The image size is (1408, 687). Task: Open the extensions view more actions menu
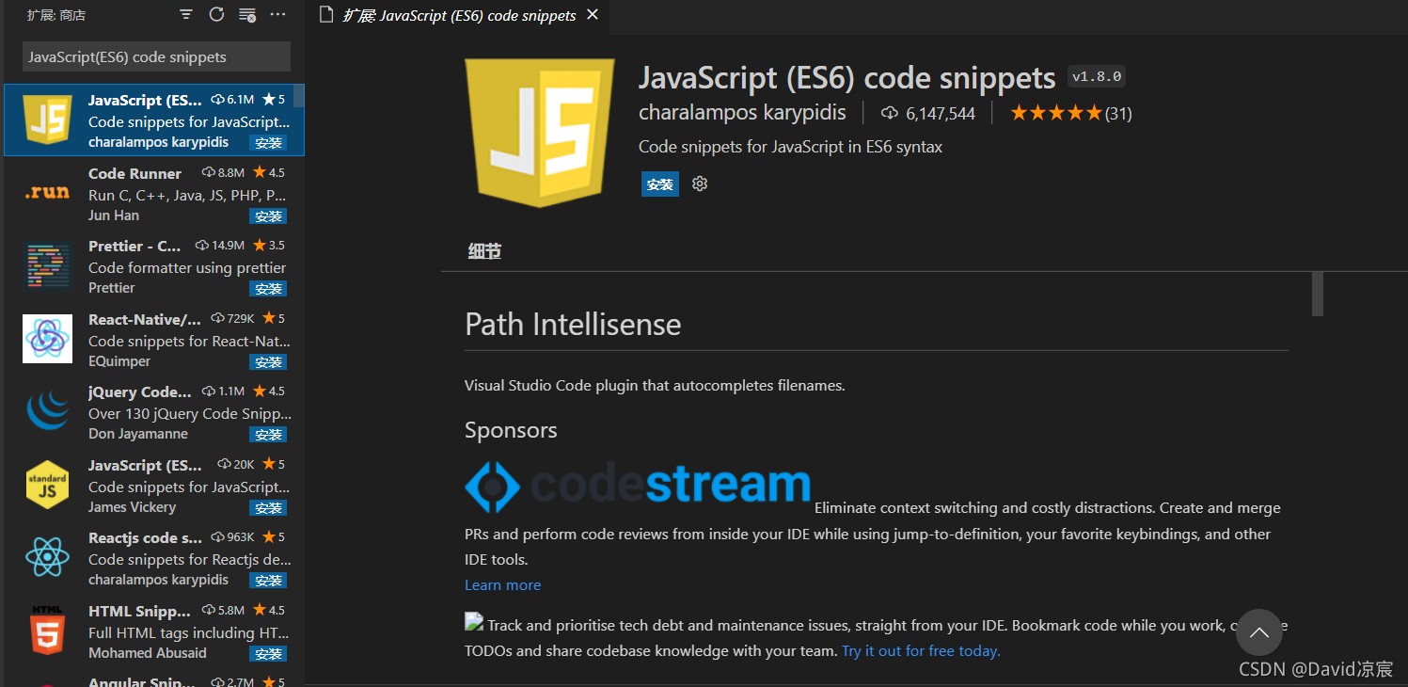(277, 14)
